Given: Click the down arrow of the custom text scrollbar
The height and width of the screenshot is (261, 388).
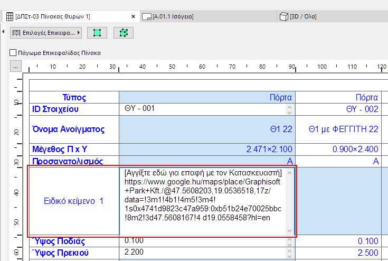Looking at the screenshot, I should tap(289, 231).
